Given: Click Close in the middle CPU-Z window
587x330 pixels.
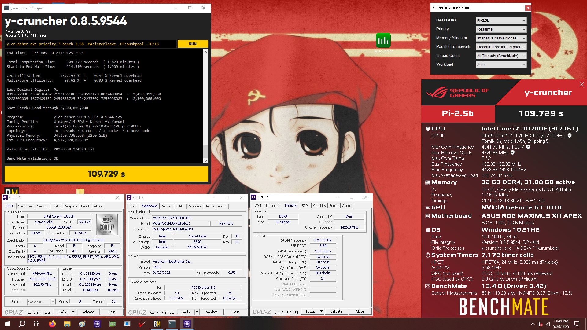Looking at the screenshot, I should pyautogui.click(x=235, y=312).
